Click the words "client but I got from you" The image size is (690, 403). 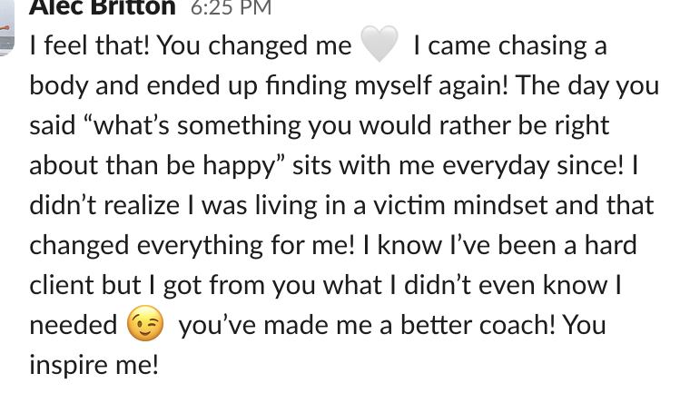point(172,285)
